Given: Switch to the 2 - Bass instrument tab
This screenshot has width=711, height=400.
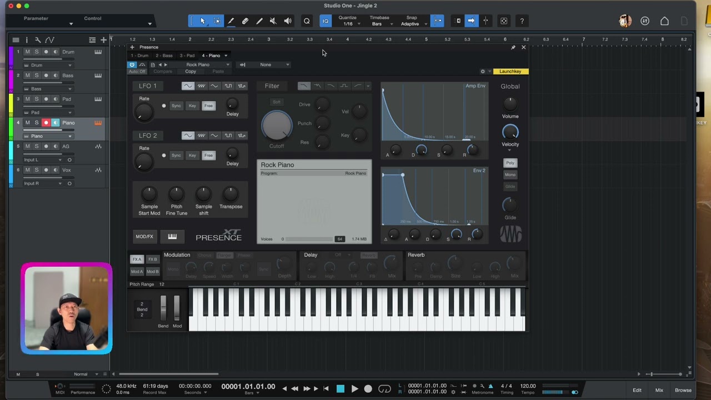Looking at the screenshot, I should tap(164, 56).
